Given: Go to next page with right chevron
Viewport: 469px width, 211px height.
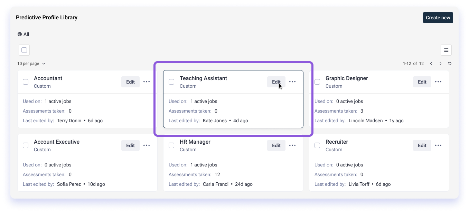Looking at the screenshot, I should (x=440, y=64).
